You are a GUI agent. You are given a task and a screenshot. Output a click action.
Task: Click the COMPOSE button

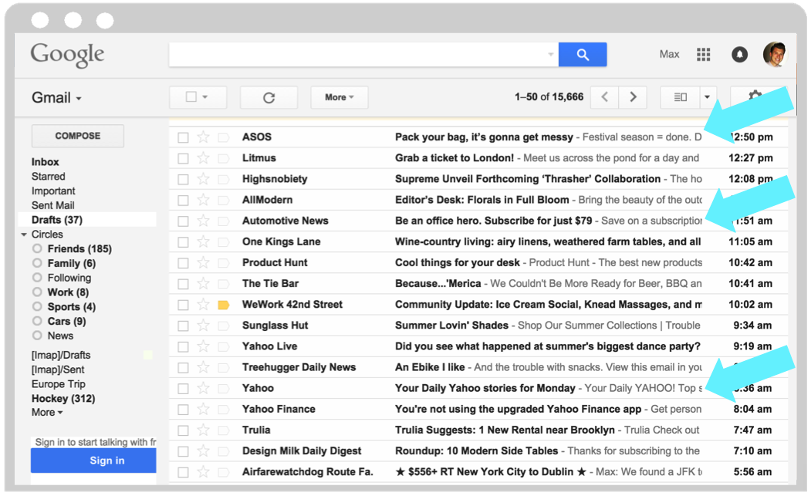point(78,136)
